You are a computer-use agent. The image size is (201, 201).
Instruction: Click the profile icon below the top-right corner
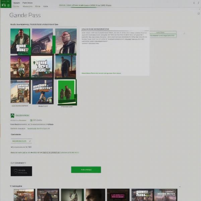click(x=199, y=14)
